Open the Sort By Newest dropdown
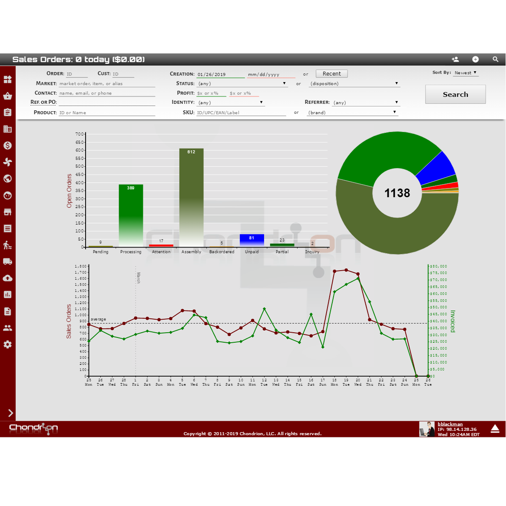The image size is (506, 506). click(x=466, y=73)
